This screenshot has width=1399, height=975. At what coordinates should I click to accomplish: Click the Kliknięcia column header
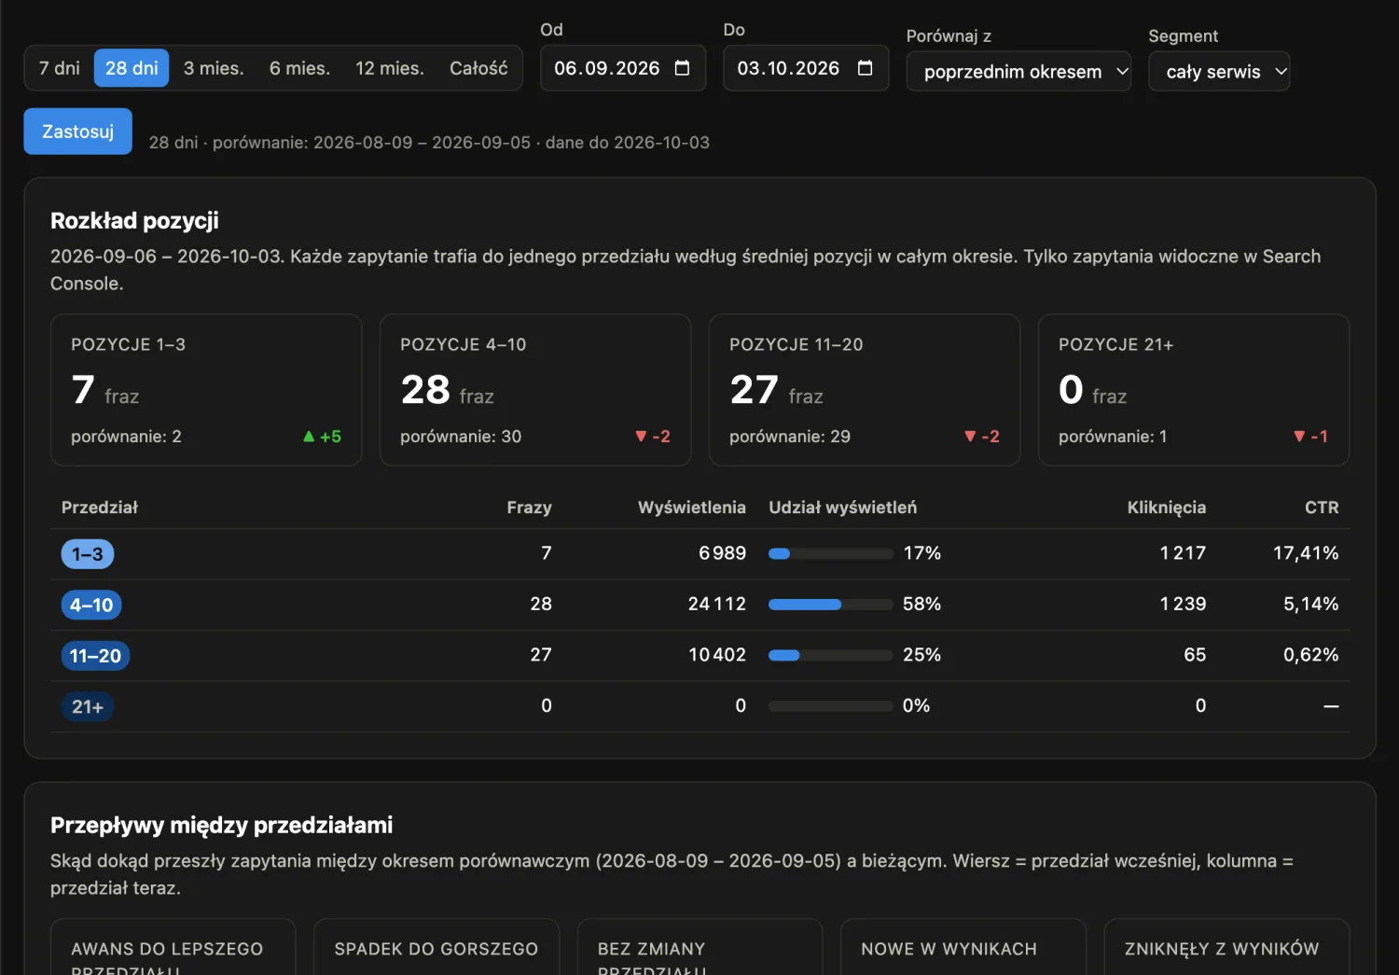pos(1166,508)
